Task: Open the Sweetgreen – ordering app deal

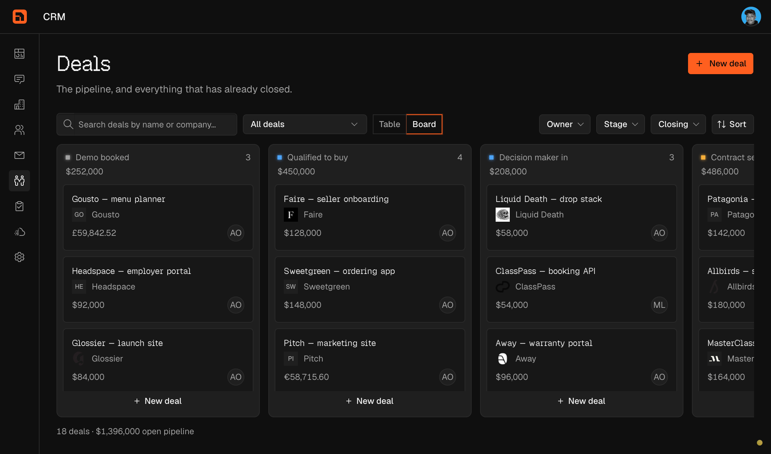Action: [370, 289]
